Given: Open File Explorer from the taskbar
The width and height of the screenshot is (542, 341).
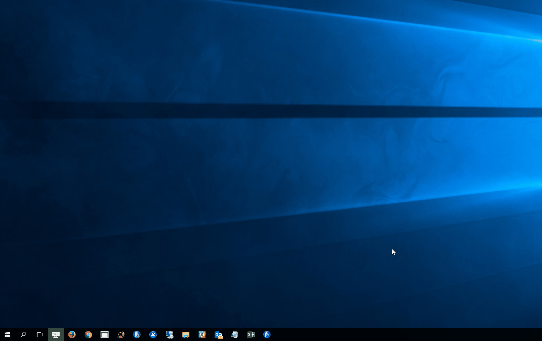Looking at the screenshot, I should coord(186,335).
